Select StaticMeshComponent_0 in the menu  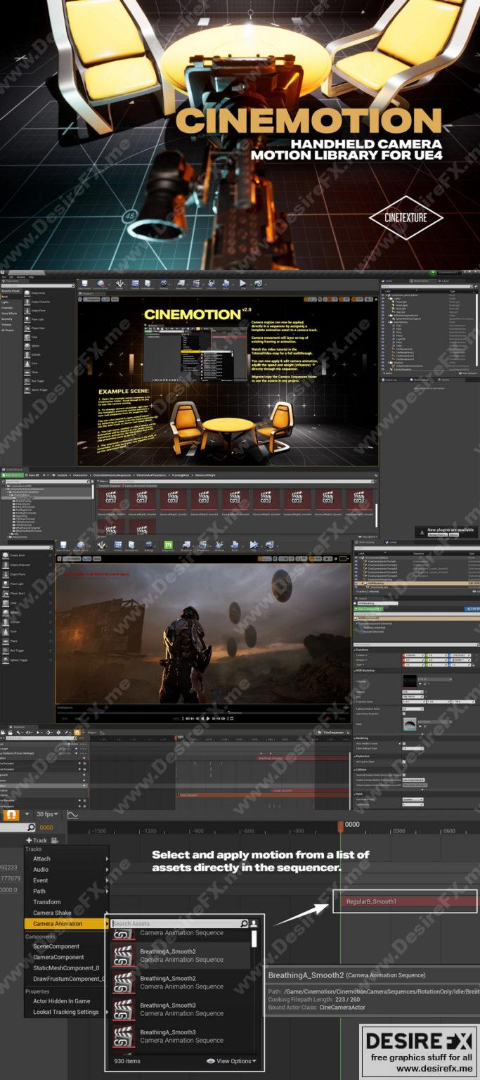[67, 968]
